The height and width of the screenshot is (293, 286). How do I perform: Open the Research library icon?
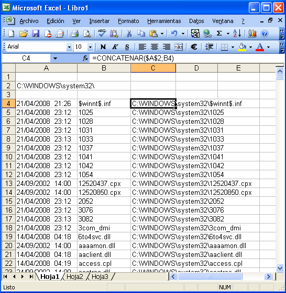coord(114,33)
